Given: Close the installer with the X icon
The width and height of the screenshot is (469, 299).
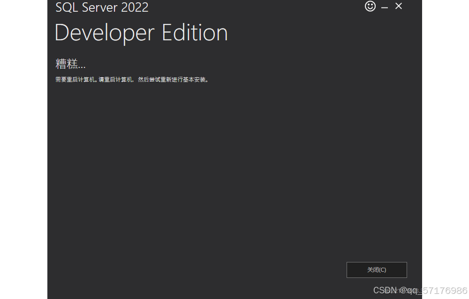Looking at the screenshot, I should (x=398, y=6).
